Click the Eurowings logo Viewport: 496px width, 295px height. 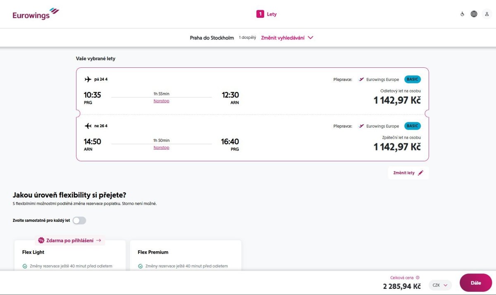coord(36,14)
